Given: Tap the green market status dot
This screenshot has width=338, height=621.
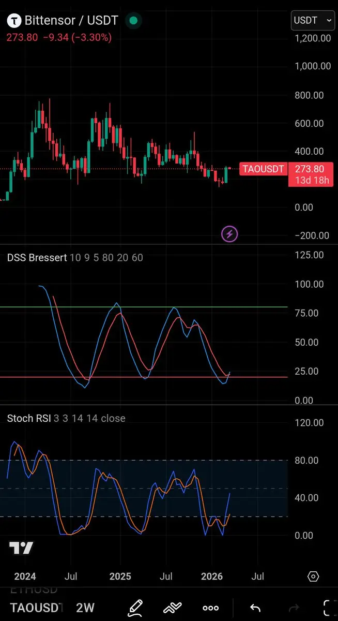Looking at the screenshot, I should [x=133, y=21].
